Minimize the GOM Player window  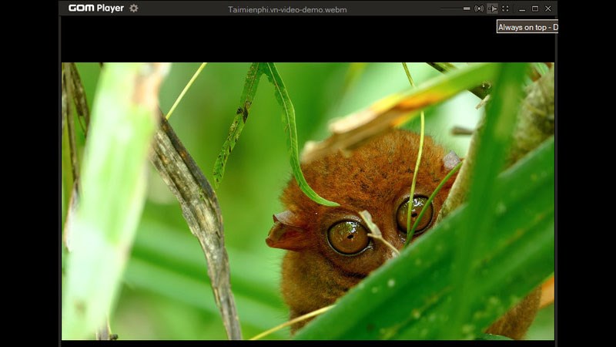522,8
